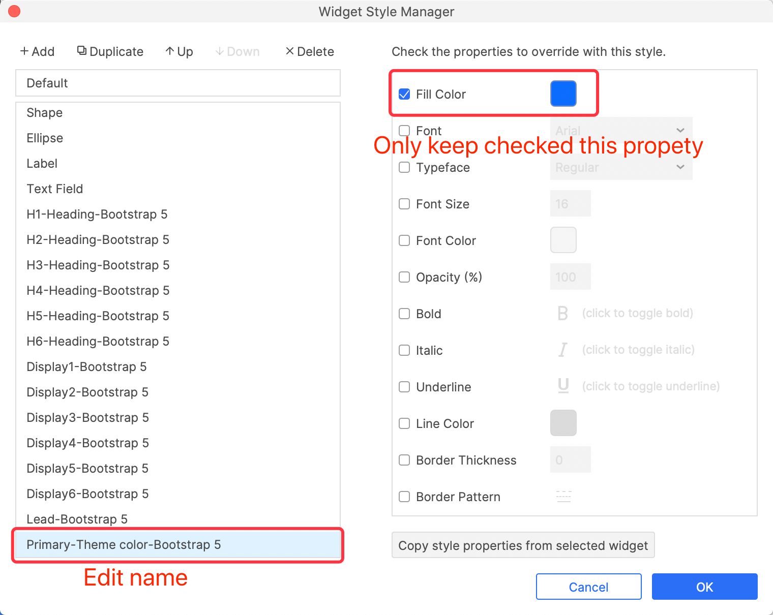Move the selected style up
Screen dimensions: 773x615
[x=179, y=51]
